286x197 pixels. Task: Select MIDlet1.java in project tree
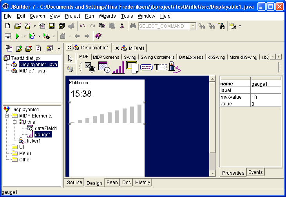pyautogui.click(x=32, y=71)
